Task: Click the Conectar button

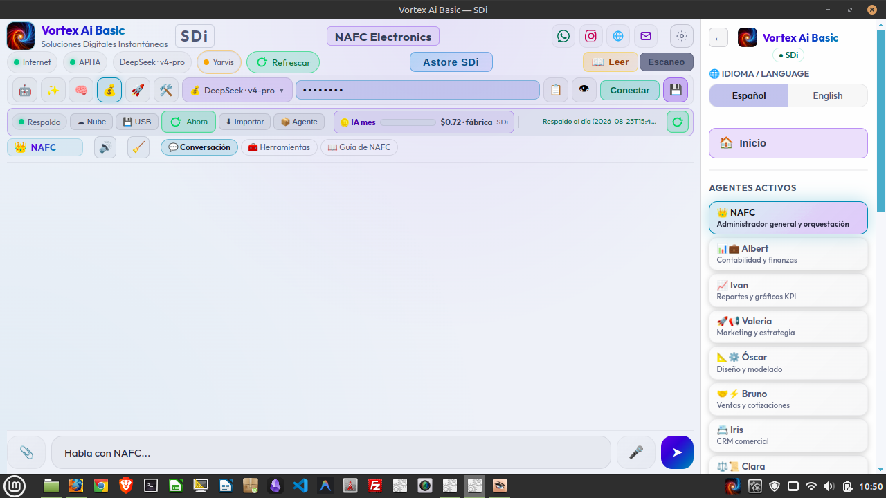Action: (x=630, y=90)
